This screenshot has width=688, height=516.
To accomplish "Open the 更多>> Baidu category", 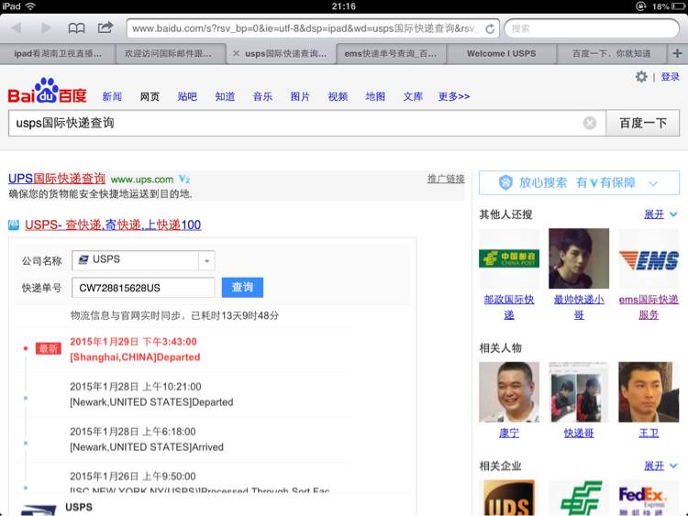I will [454, 96].
